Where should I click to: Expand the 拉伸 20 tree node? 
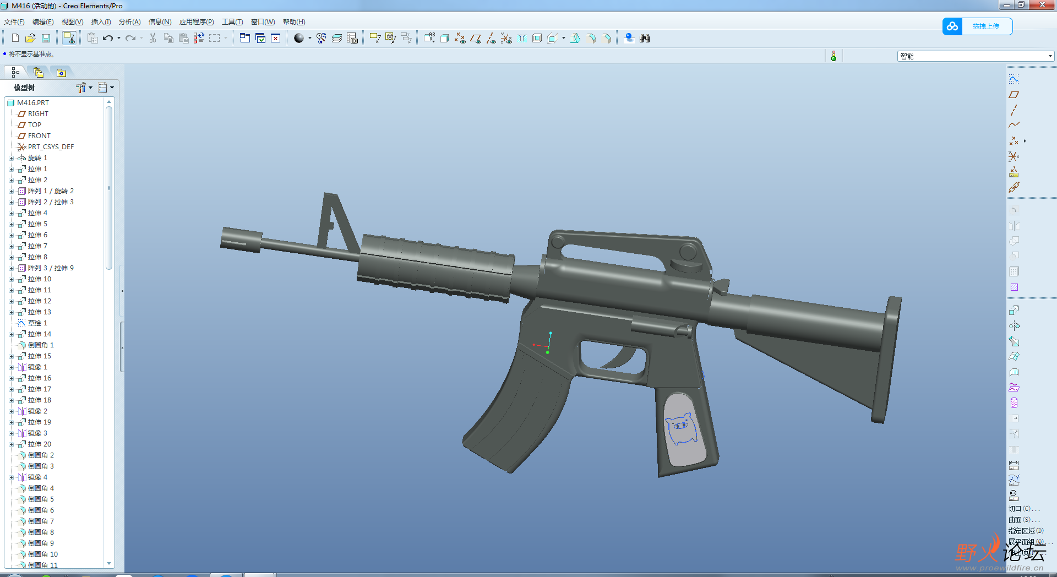pos(12,444)
